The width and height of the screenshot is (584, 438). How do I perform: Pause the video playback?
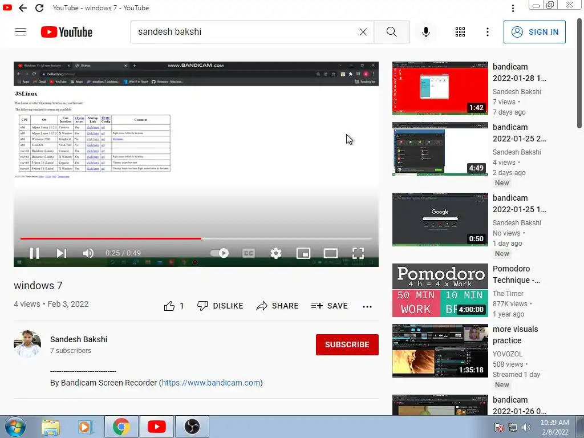[x=35, y=253]
